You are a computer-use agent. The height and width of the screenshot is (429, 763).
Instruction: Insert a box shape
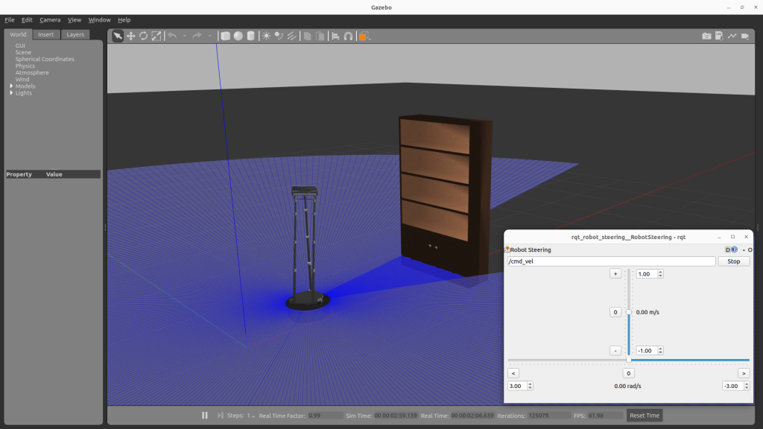click(x=225, y=36)
